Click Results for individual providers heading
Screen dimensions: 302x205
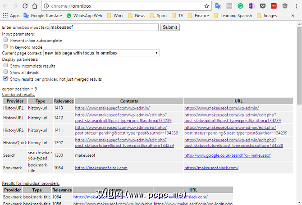pos(31,183)
